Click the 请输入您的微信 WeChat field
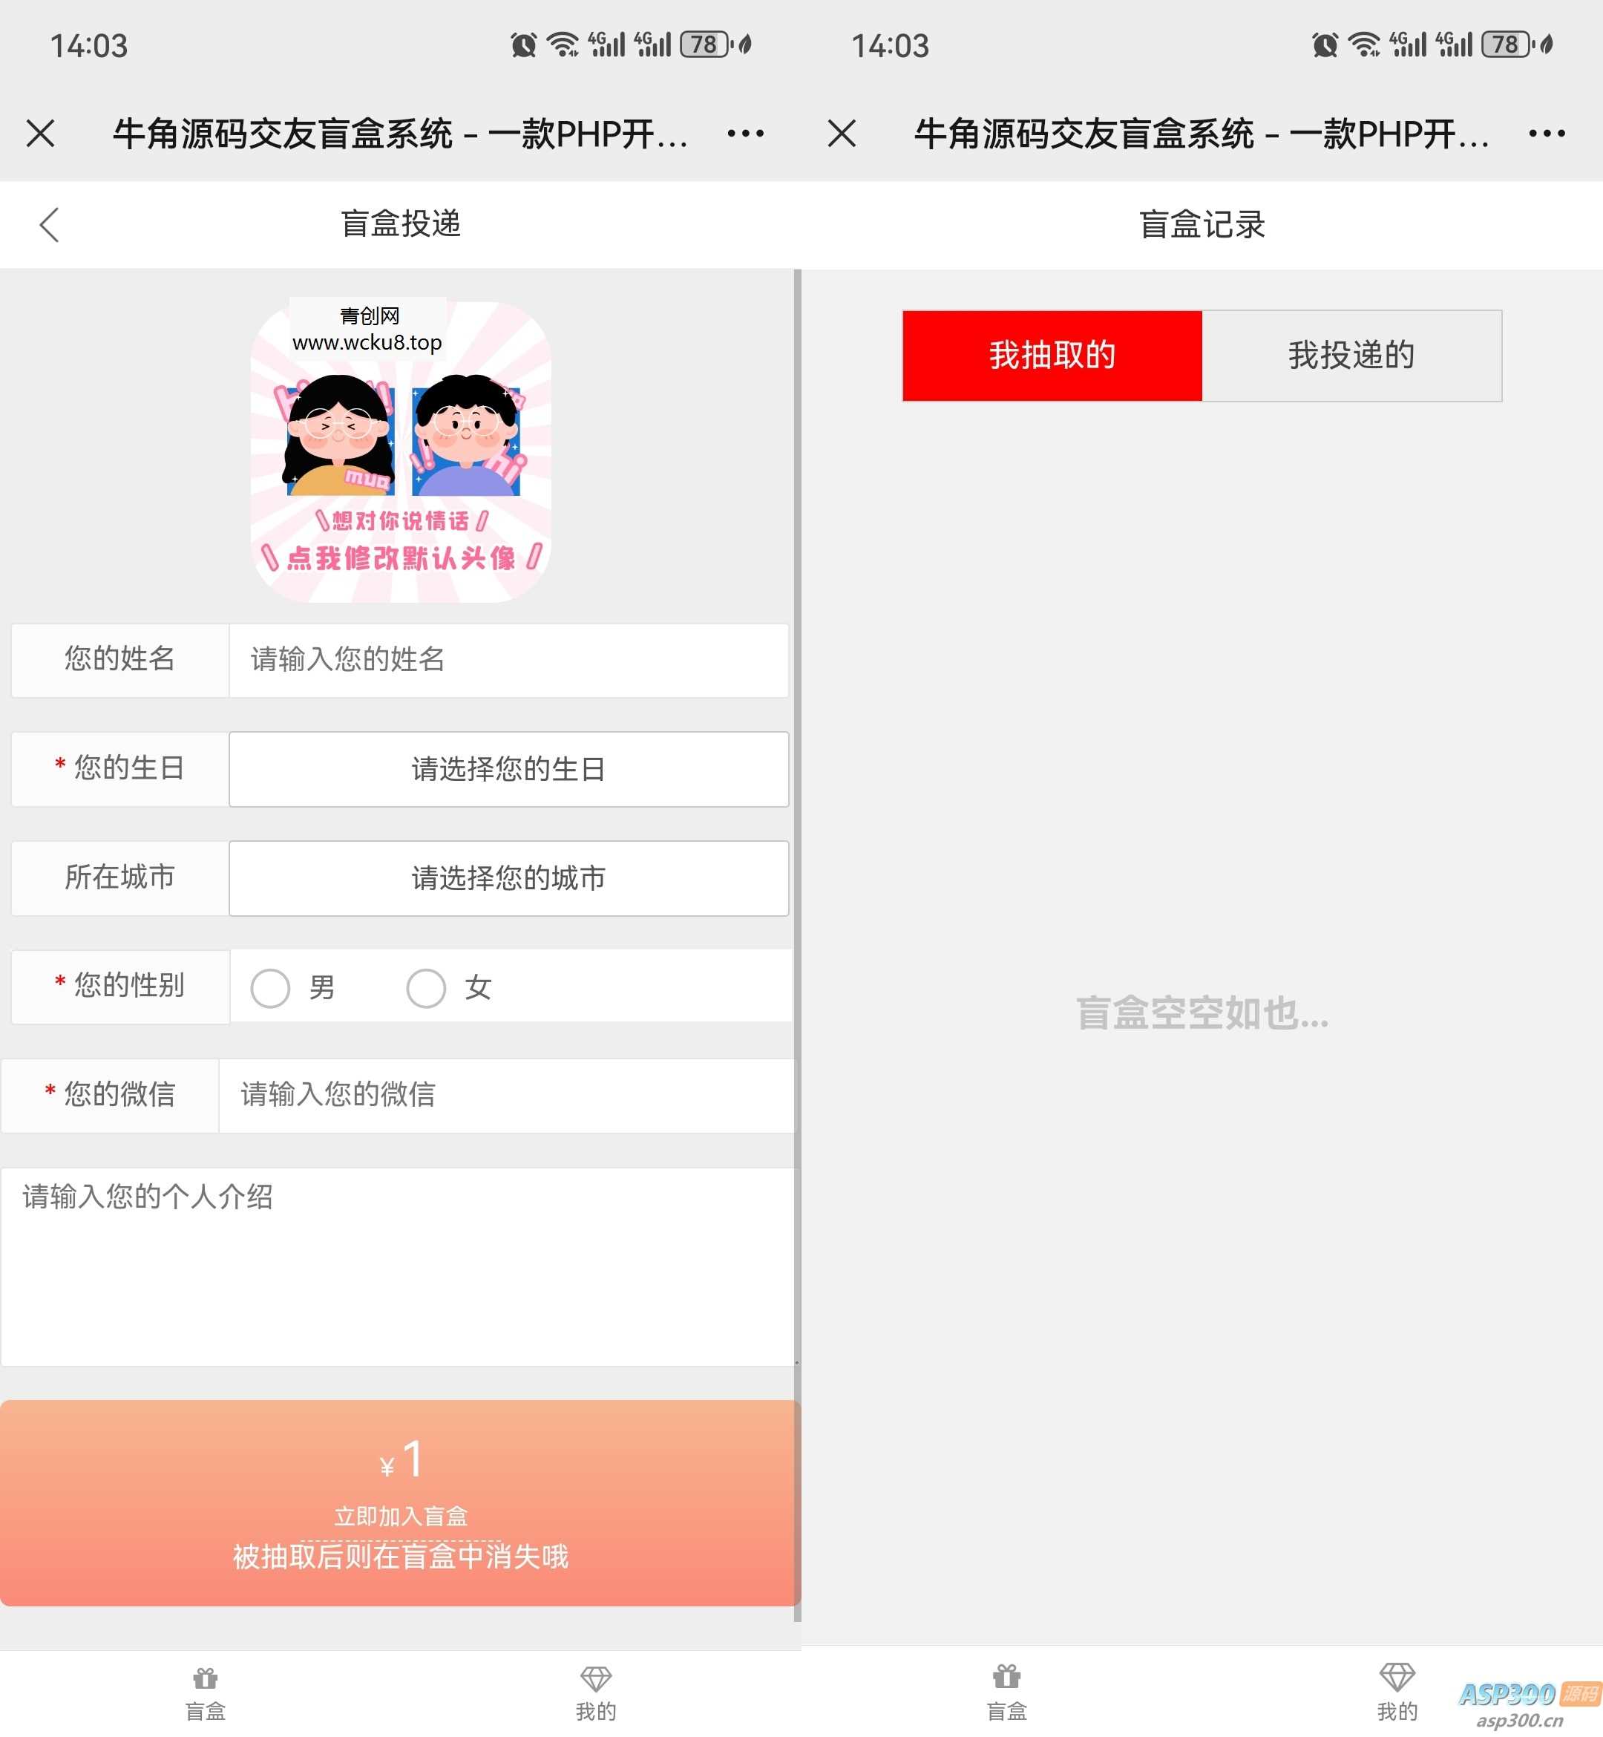Viewport: 1603px width, 1737px height. (508, 1096)
